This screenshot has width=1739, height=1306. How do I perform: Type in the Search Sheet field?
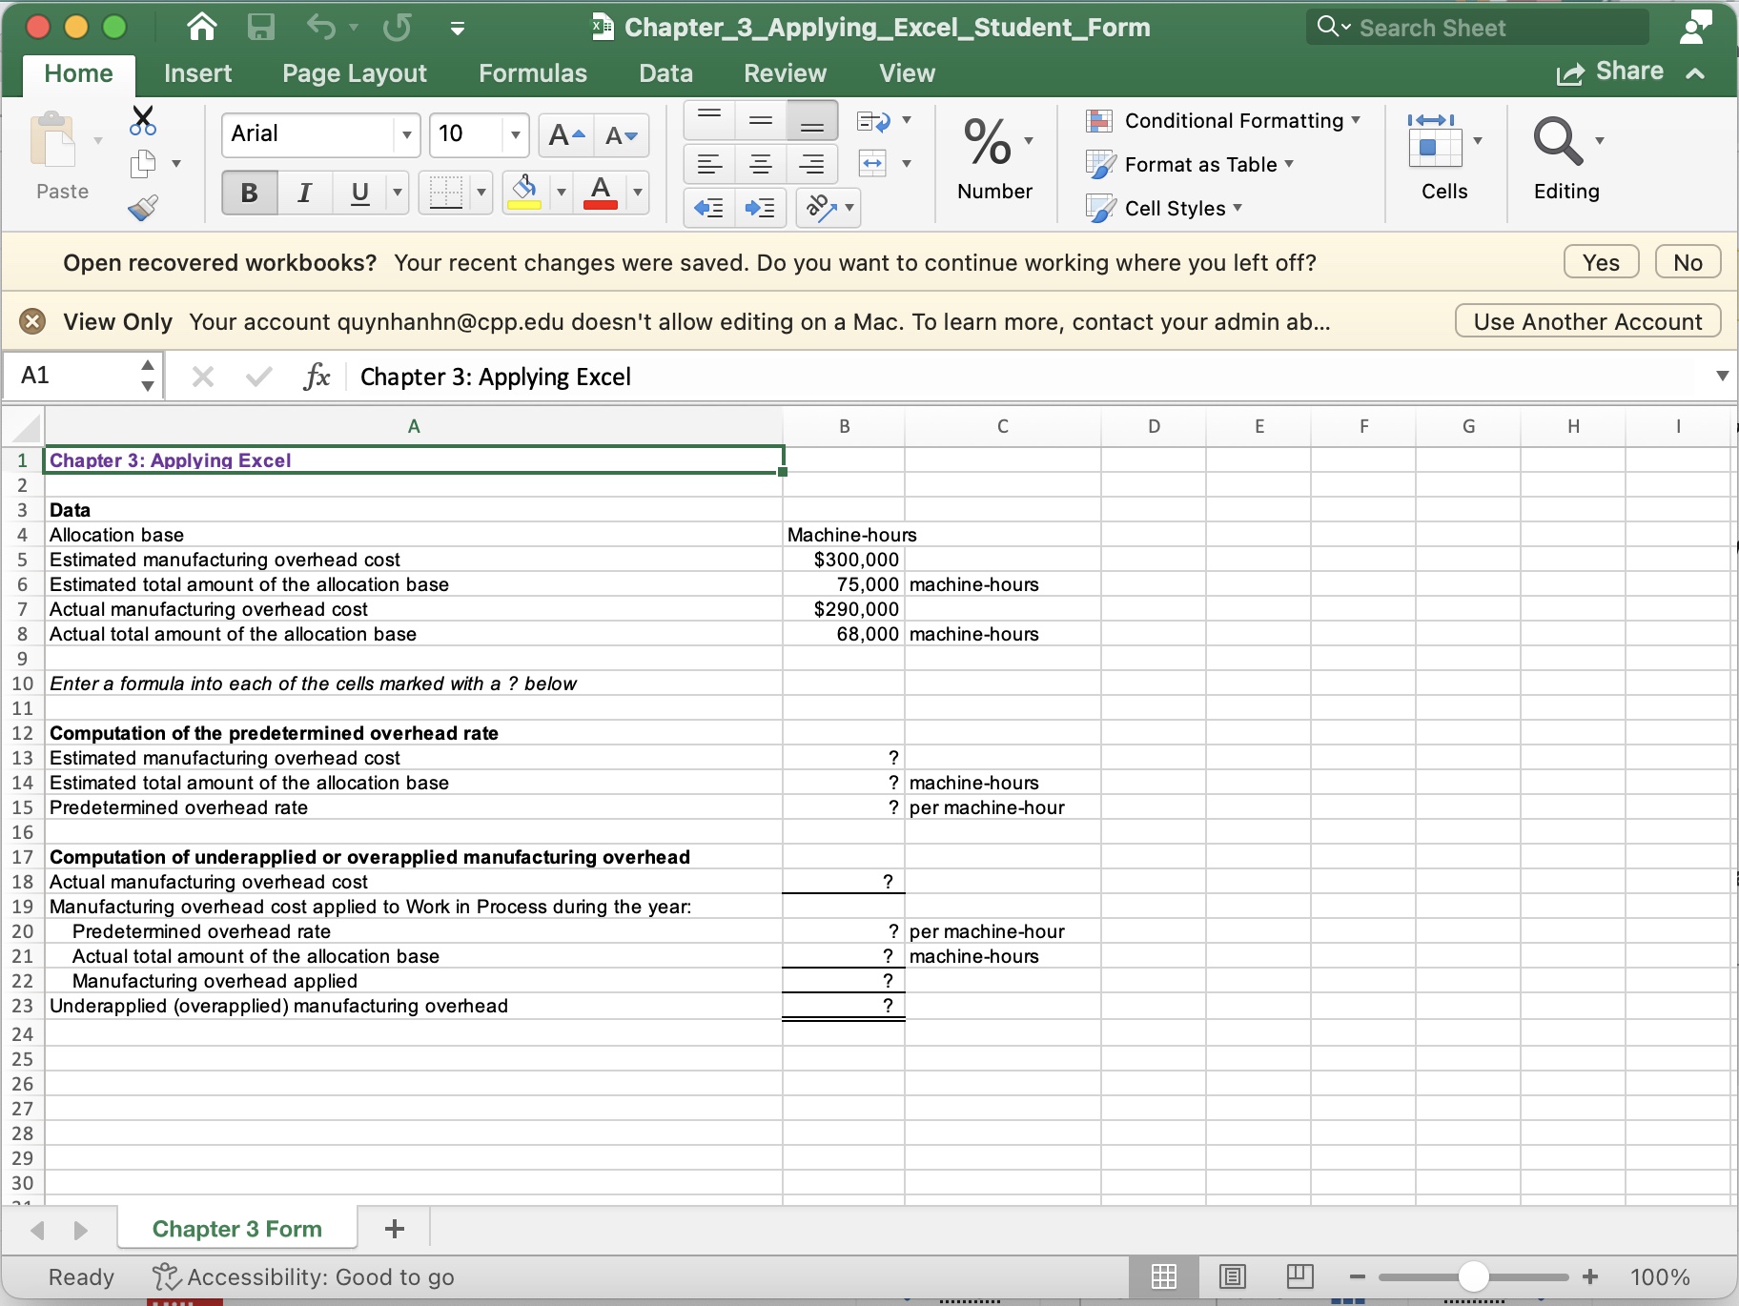click(x=1478, y=27)
